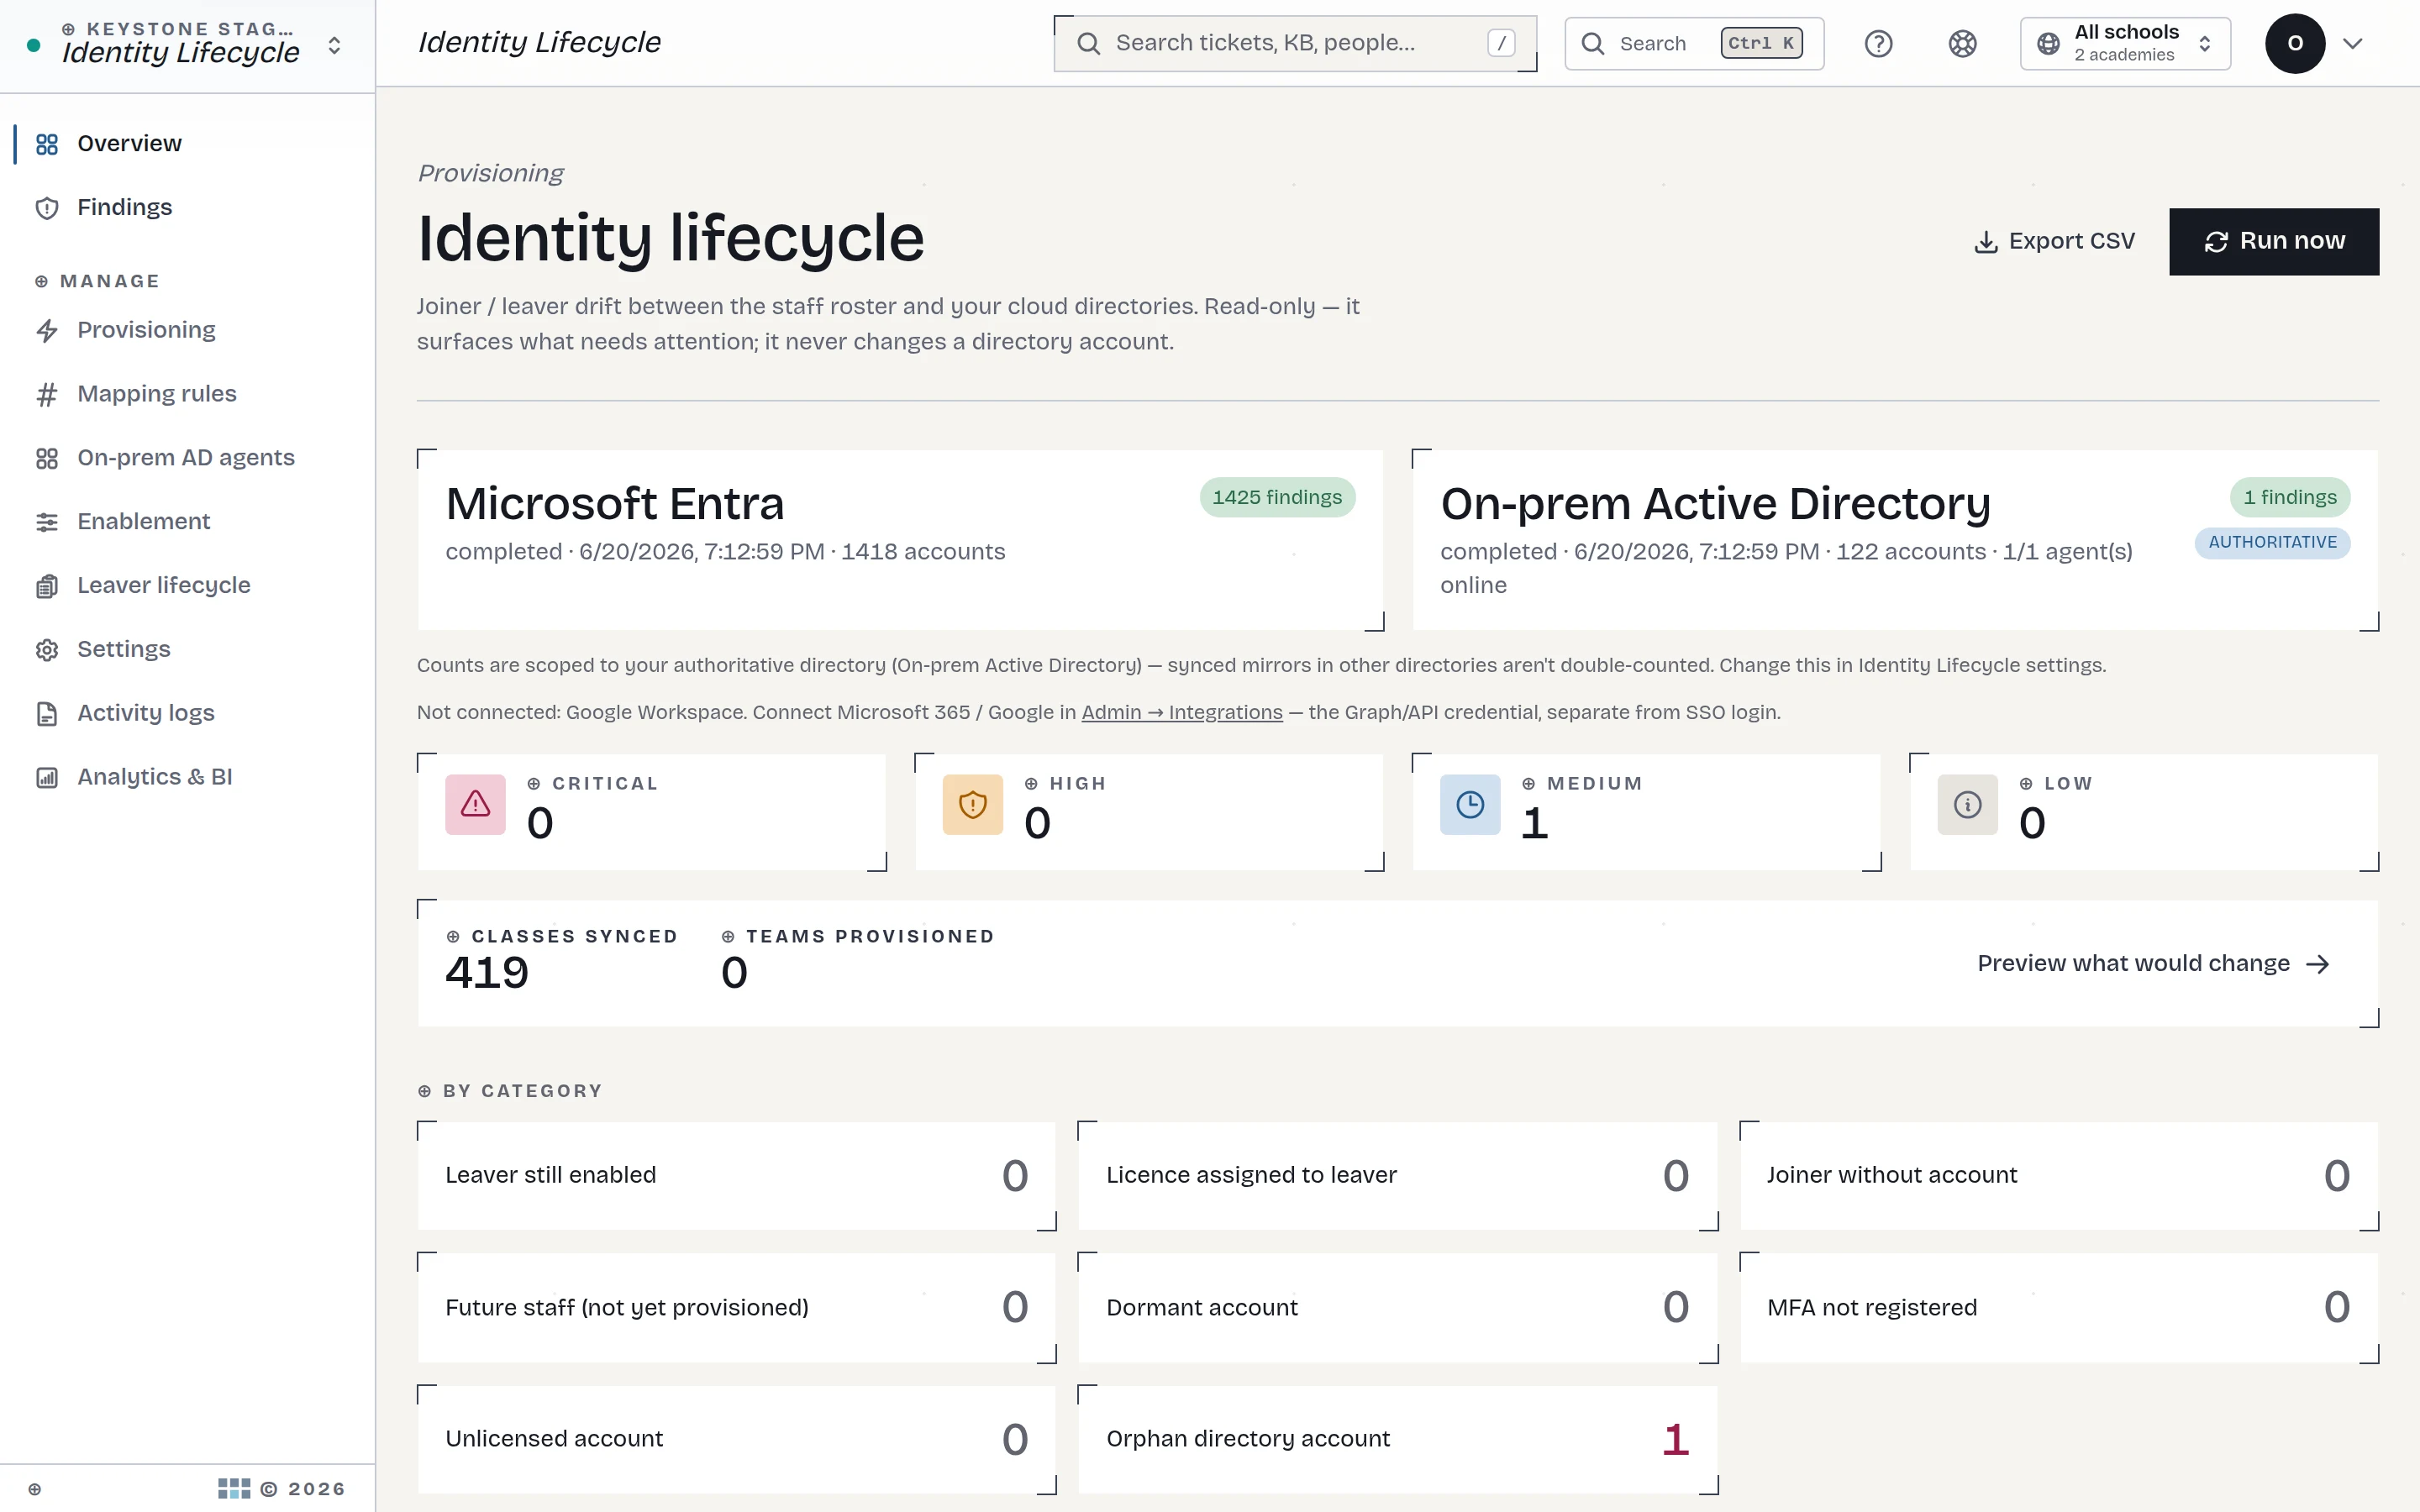The width and height of the screenshot is (2420, 1512).
Task: Open the Joiner without account category
Action: tap(2059, 1176)
